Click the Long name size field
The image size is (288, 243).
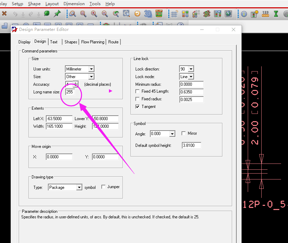pyautogui.click(x=70, y=92)
